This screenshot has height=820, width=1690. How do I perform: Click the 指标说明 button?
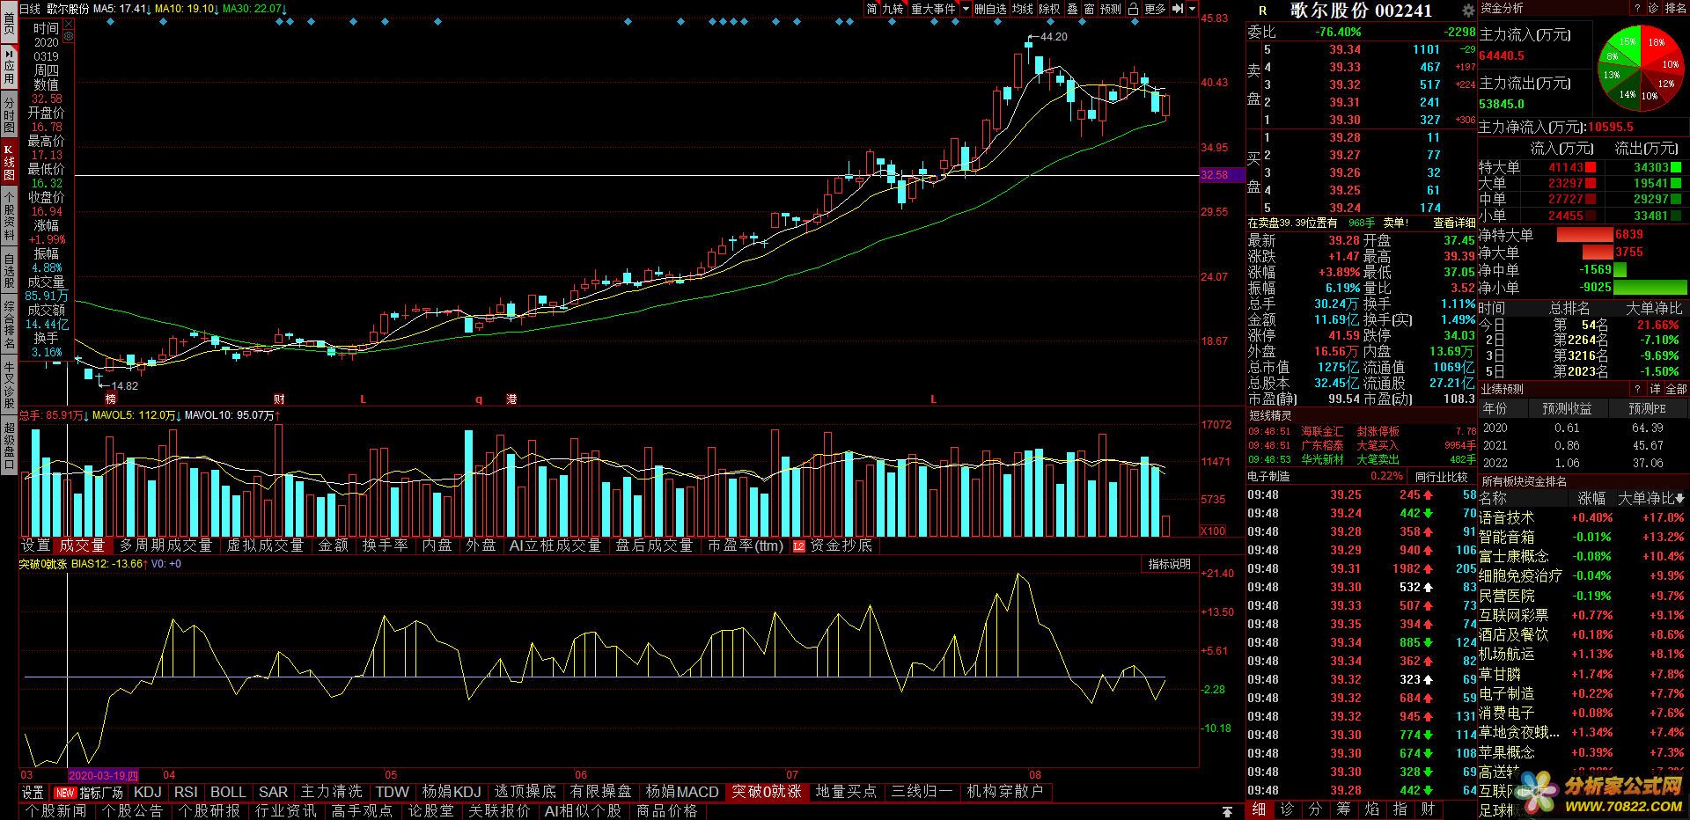[x=1169, y=564]
